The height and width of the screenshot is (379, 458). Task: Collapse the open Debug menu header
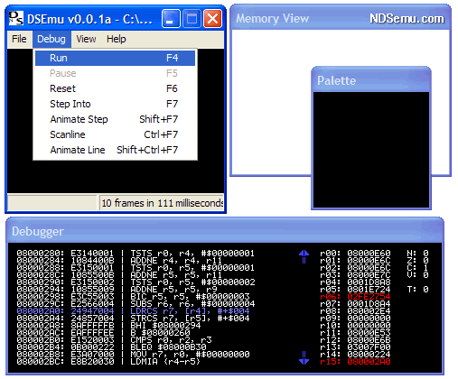tap(51, 39)
